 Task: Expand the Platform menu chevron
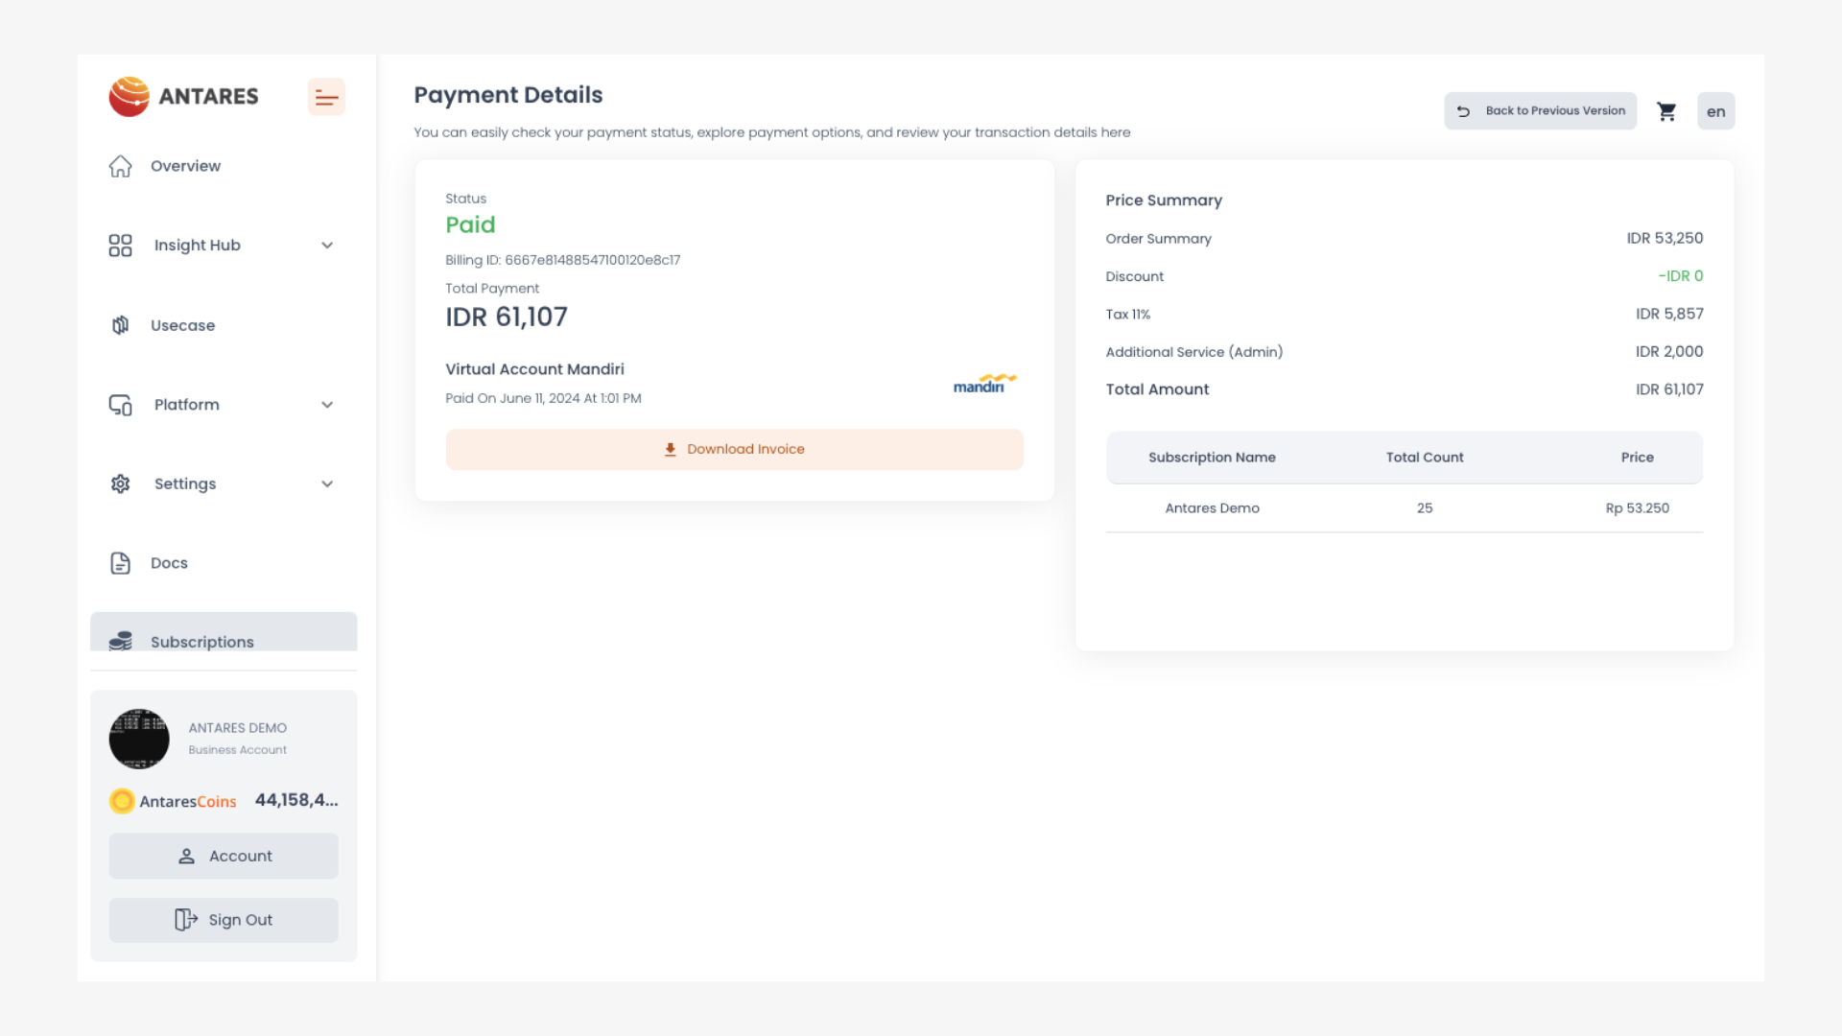[x=327, y=405]
